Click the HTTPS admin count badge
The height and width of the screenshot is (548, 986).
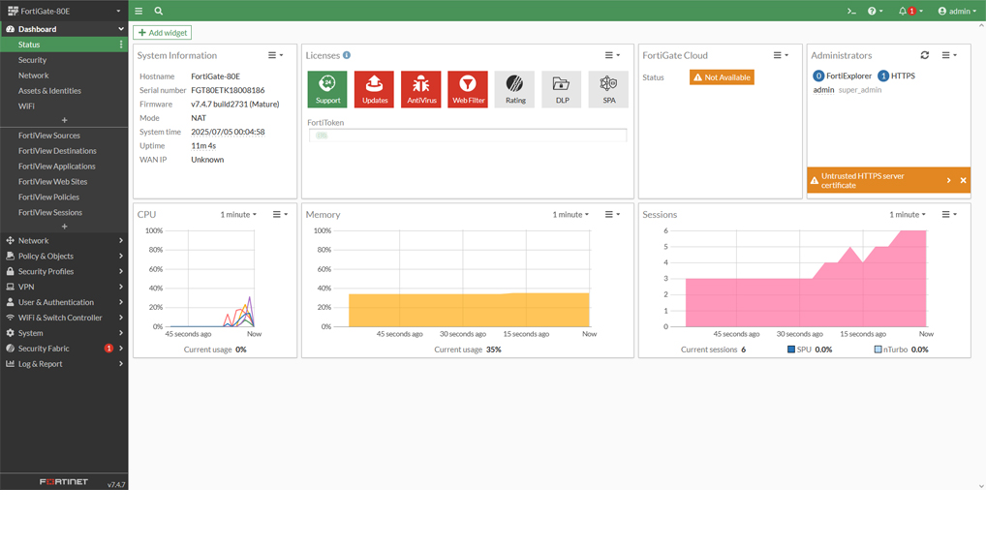point(883,76)
